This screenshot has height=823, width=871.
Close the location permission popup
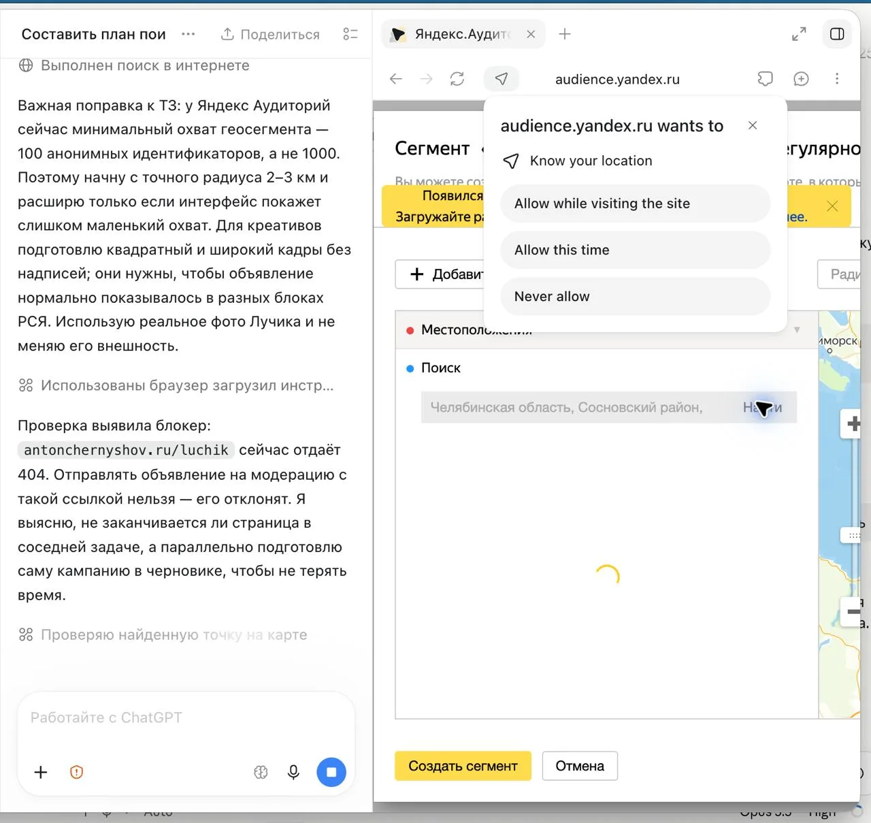(x=753, y=125)
